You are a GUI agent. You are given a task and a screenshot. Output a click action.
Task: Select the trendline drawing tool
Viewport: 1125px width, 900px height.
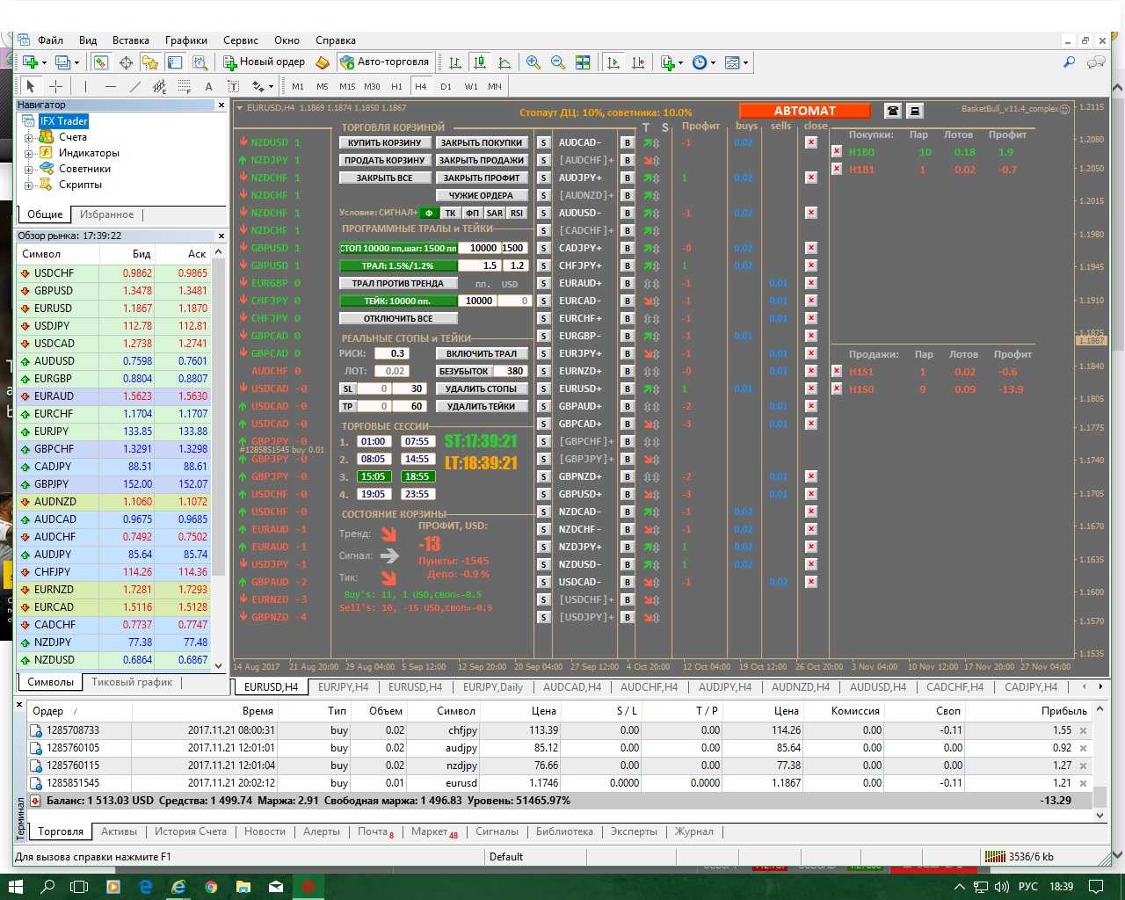pos(134,86)
